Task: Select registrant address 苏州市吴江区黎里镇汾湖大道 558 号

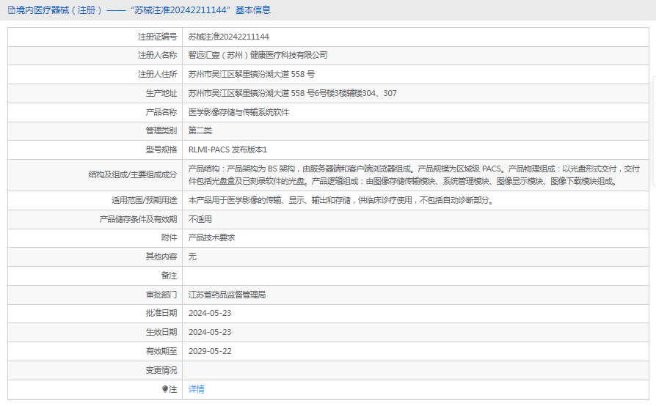Action: [x=252, y=74]
